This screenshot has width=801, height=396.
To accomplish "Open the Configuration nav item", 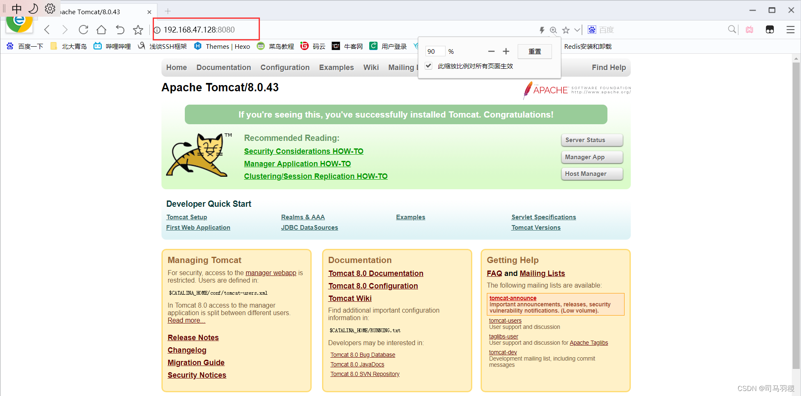I will point(285,68).
